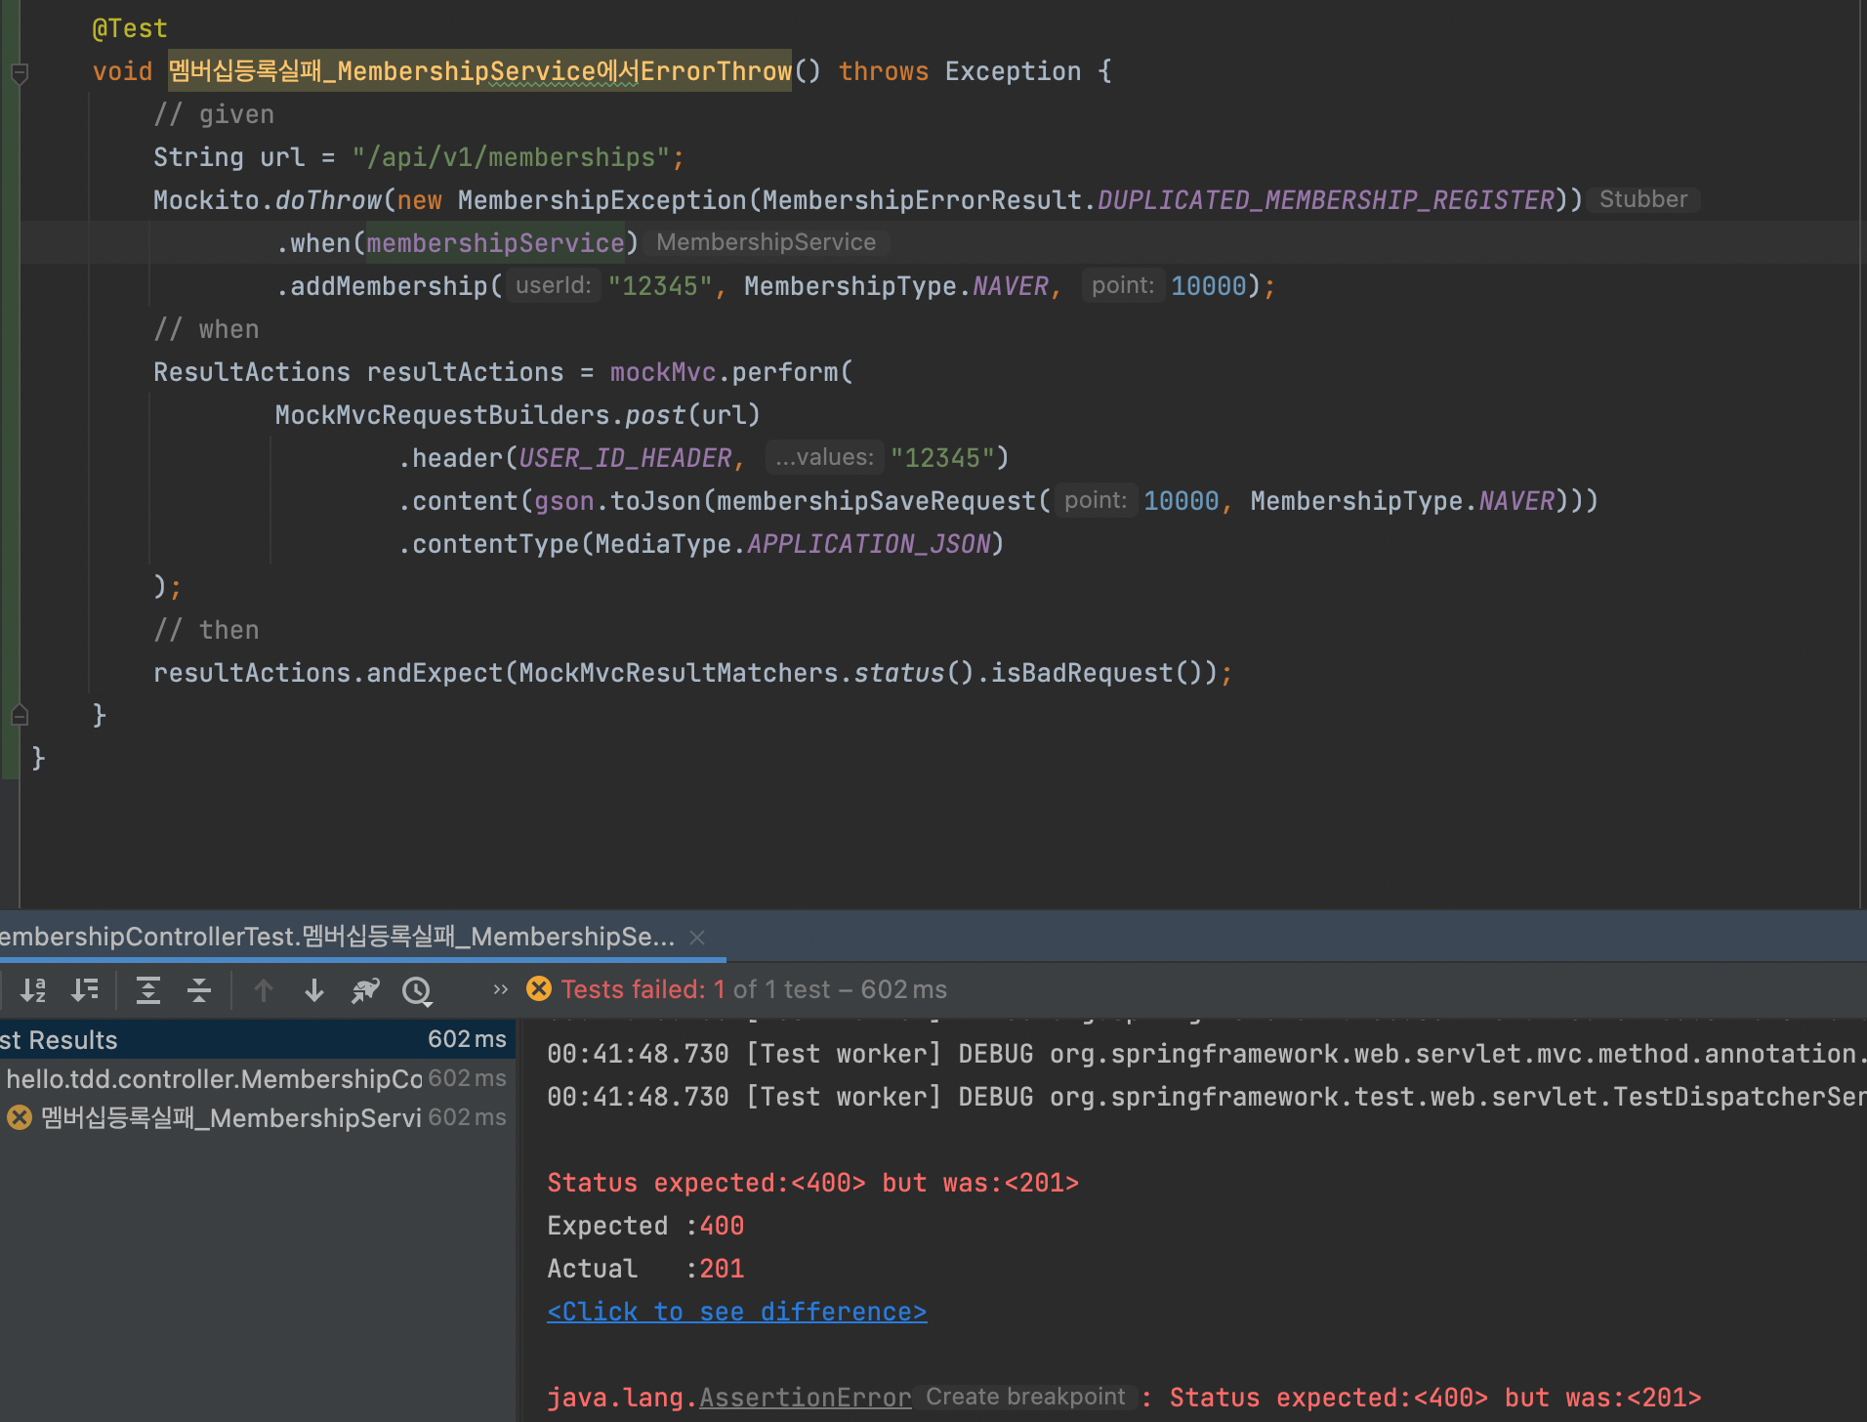The width and height of the screenshot is (1867, 1422).
Task: Click the membershipSaveRequest call
Action: click(876, 501)
